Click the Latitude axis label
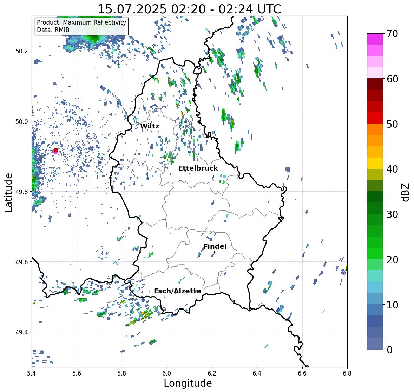The image size is (414, 392). (8, 192)
